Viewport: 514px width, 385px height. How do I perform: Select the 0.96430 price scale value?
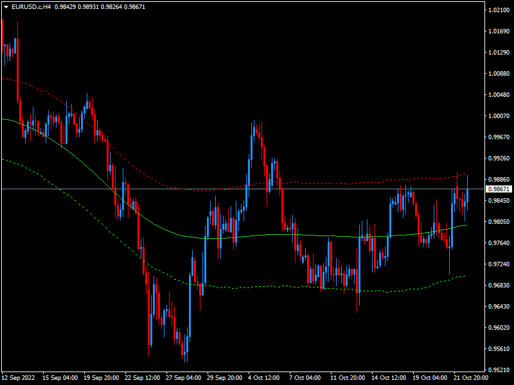pyautogui.click(x=499, y=307)
